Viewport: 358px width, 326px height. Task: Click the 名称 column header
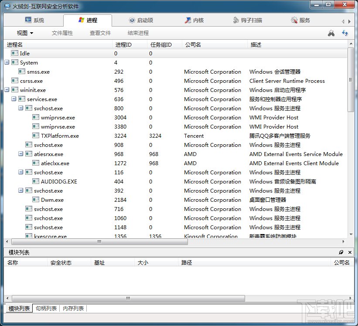click(25, 262)
